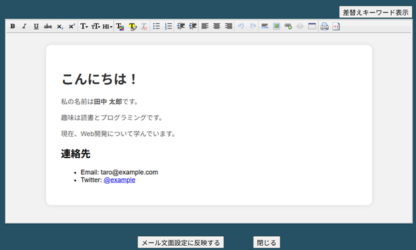Center align the text
The width and height of the screenshot is (416, 250).
217,26
